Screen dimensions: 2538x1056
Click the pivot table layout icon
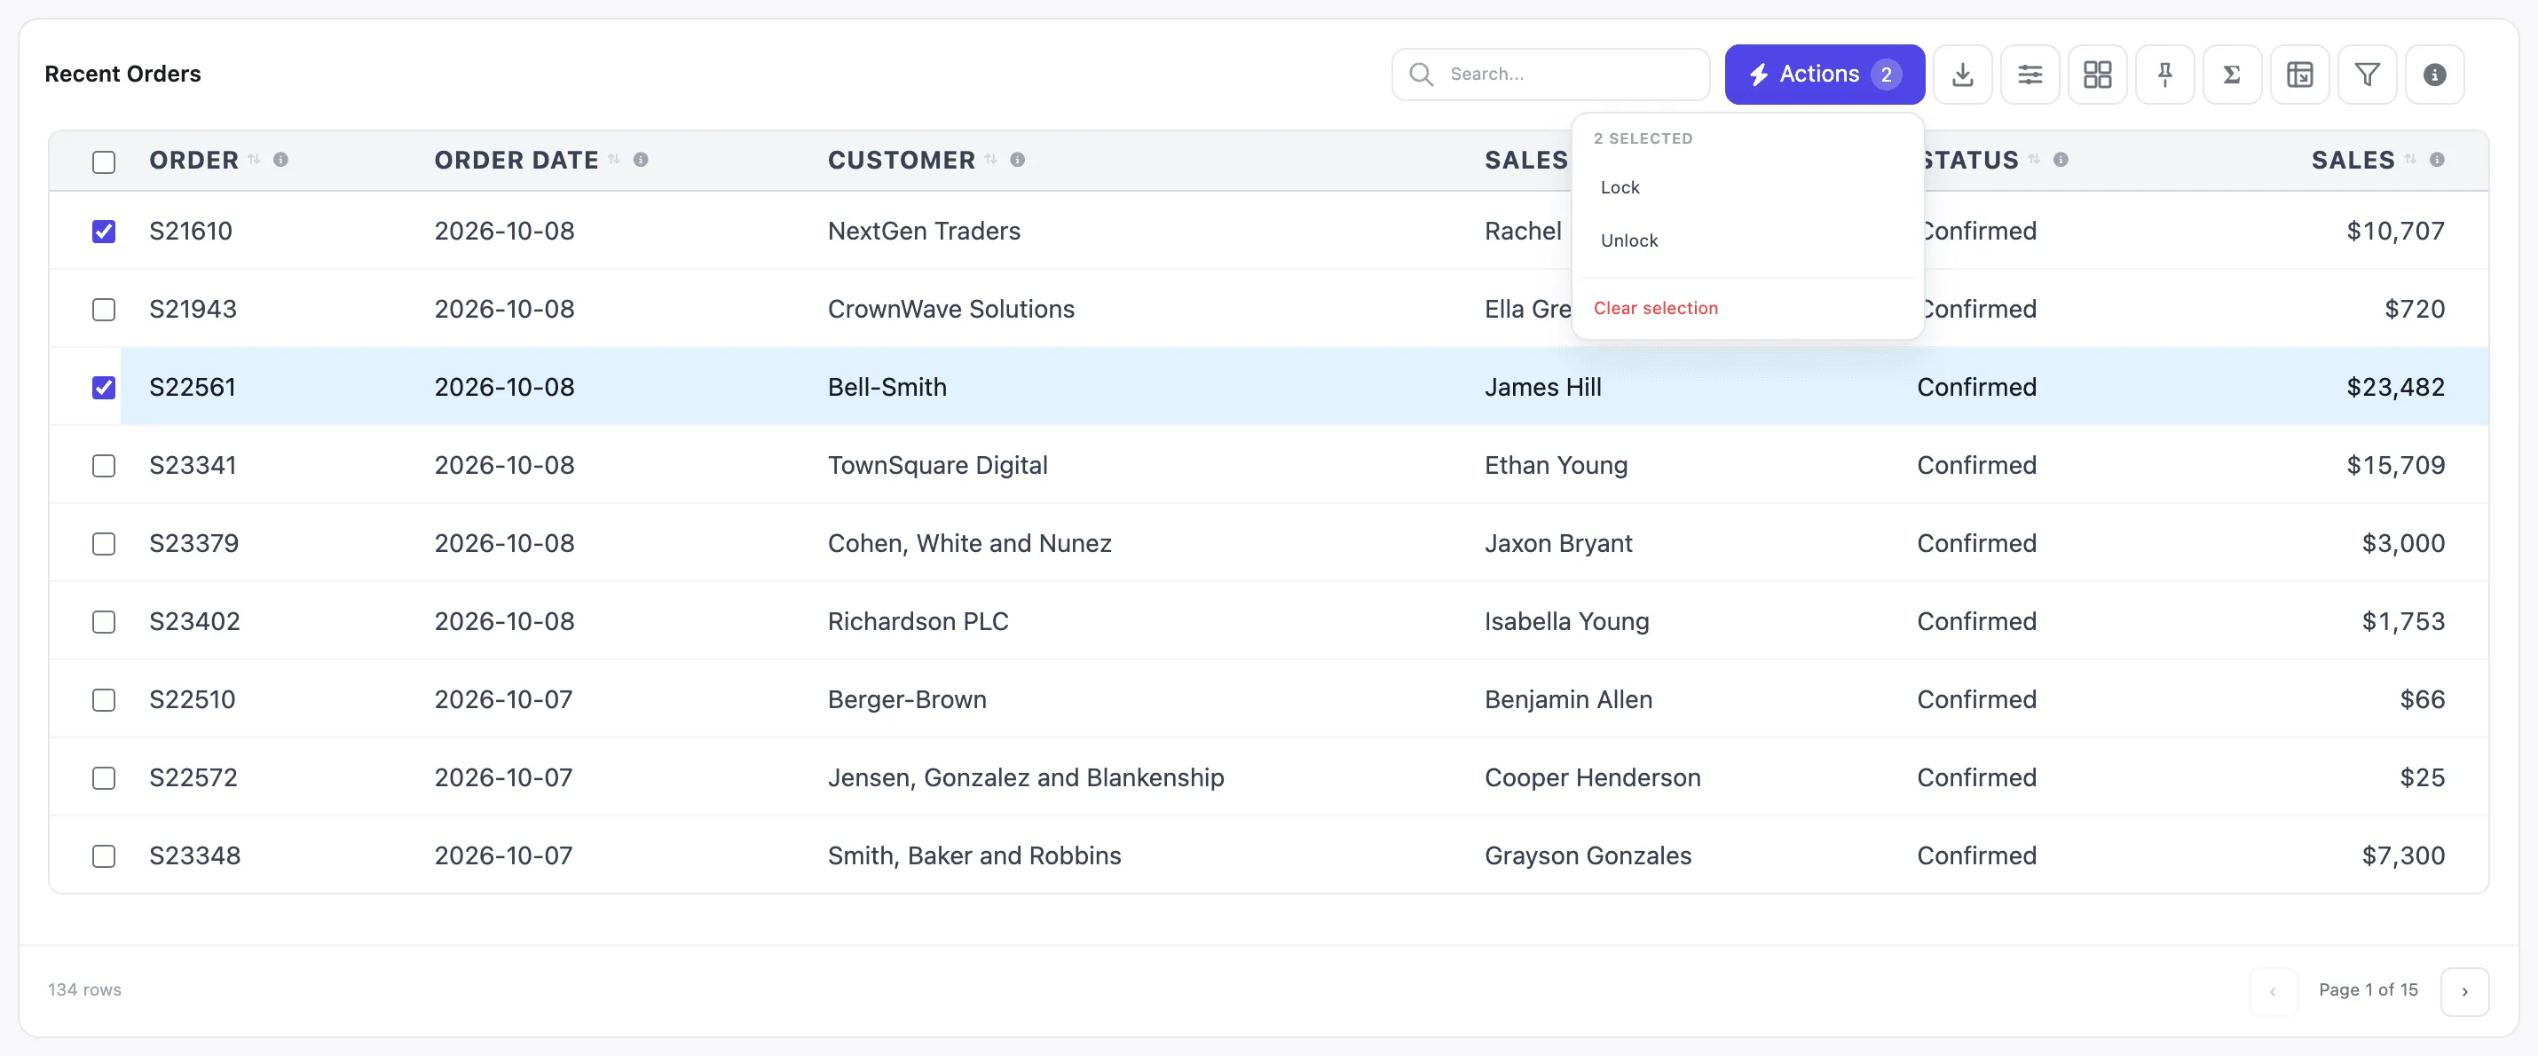point(2299,75)
